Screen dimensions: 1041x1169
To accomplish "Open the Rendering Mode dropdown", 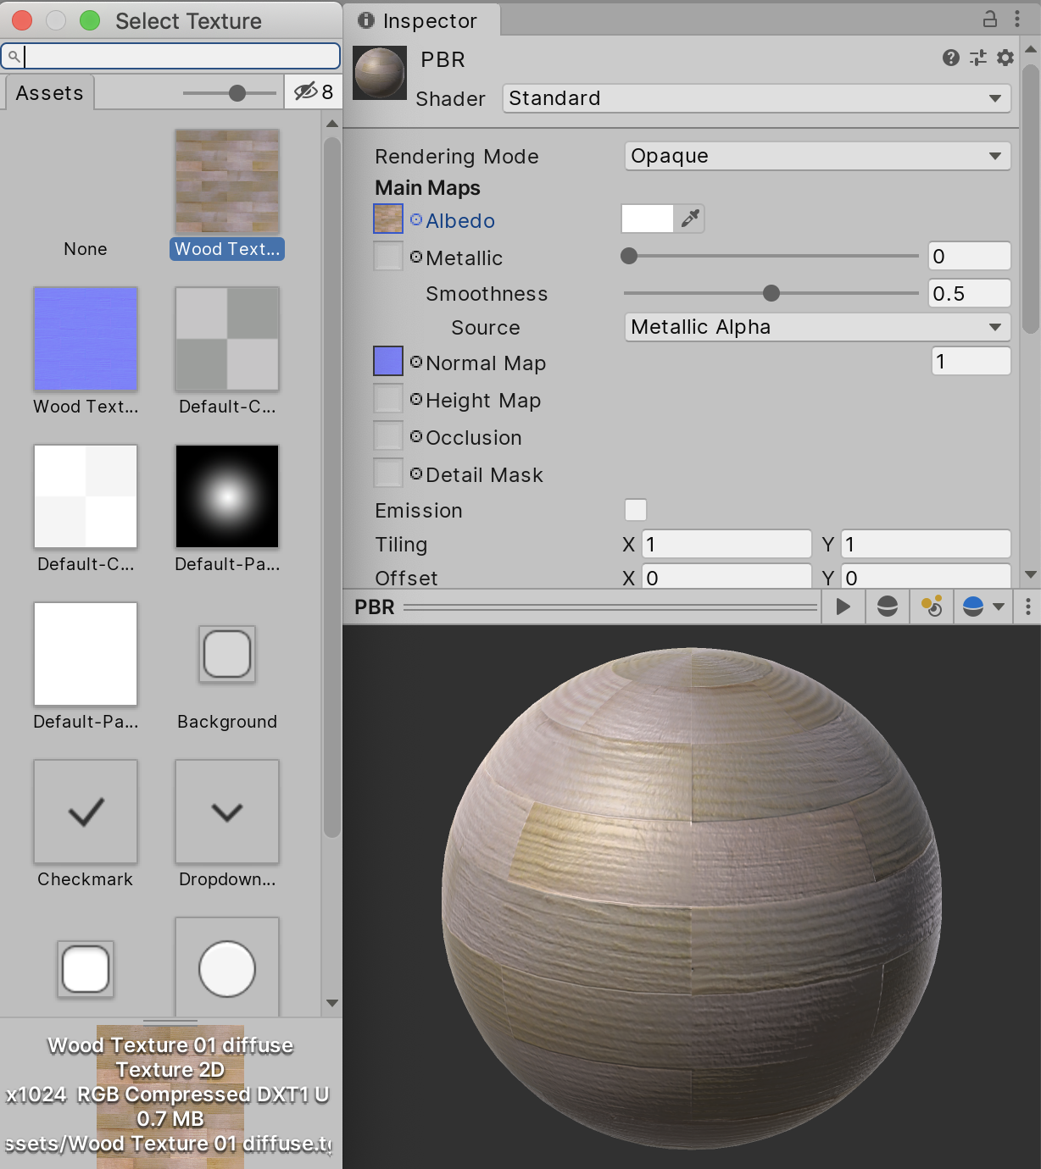I will click(x=816, y=156).
